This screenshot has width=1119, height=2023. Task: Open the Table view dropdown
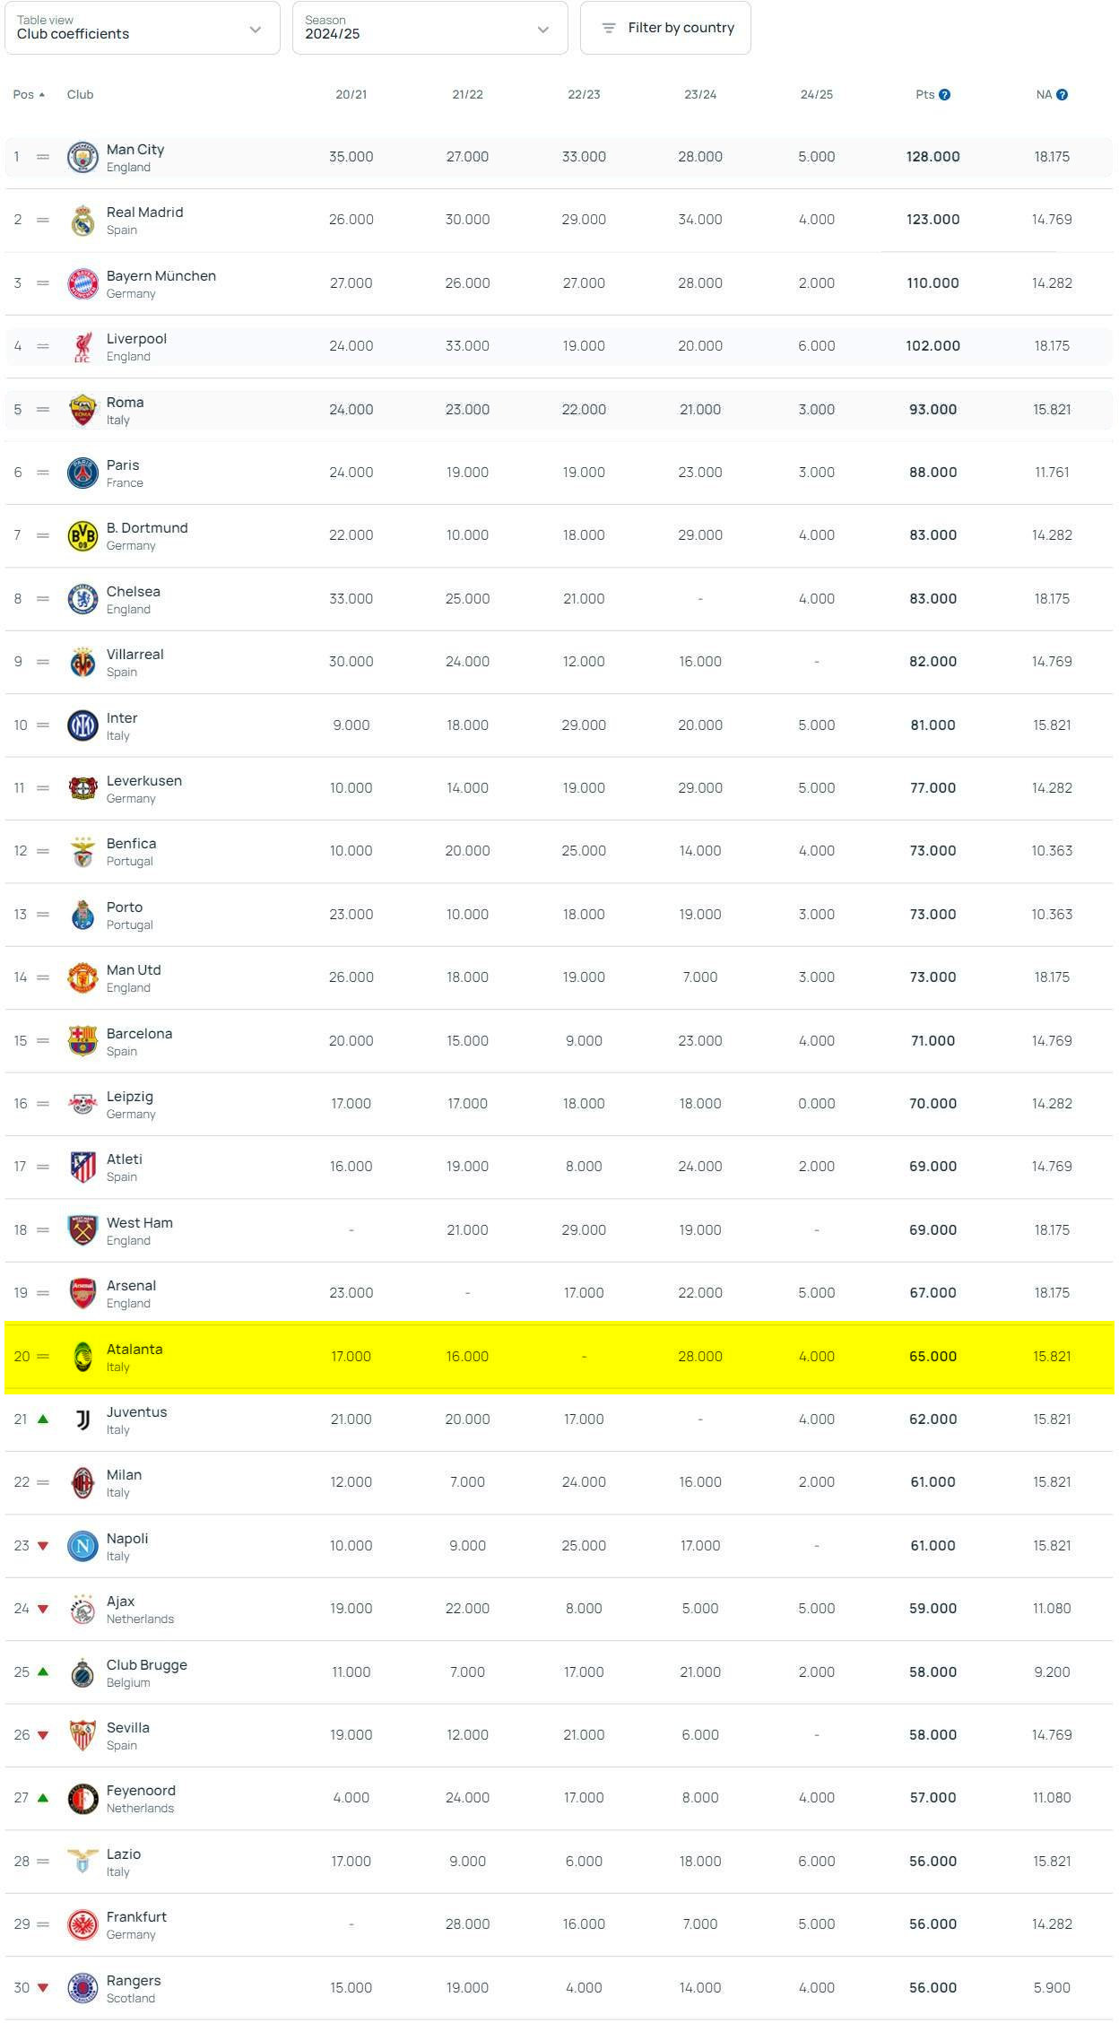coord(142,28)
